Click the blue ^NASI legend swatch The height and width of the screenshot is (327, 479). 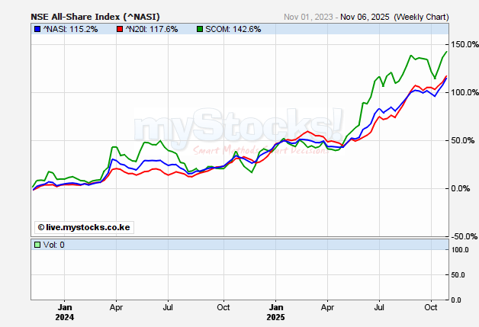37,30
